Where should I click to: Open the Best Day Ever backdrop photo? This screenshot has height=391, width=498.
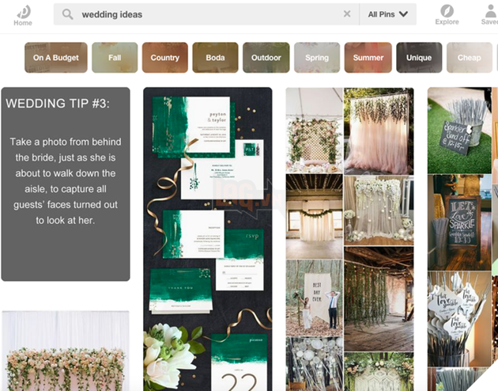[314, 297]
